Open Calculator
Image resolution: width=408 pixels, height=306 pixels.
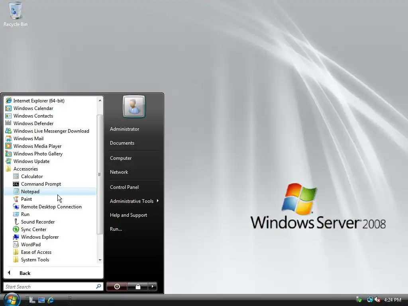coord(50,177)
